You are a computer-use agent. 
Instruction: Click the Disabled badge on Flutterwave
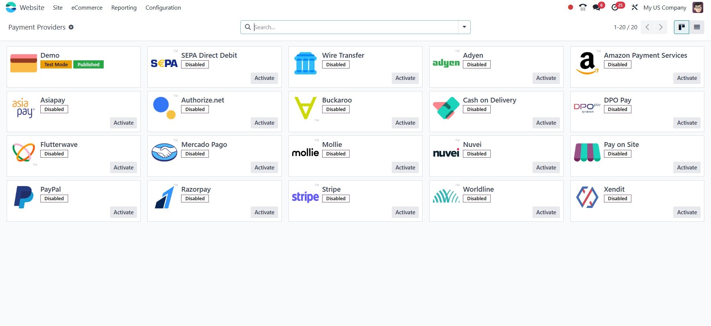coord(54,154)
